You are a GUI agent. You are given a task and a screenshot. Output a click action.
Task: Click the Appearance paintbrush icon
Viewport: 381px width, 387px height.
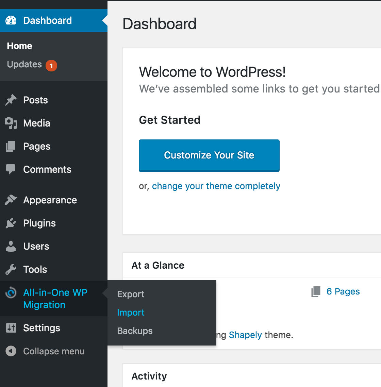click(11, 200)
